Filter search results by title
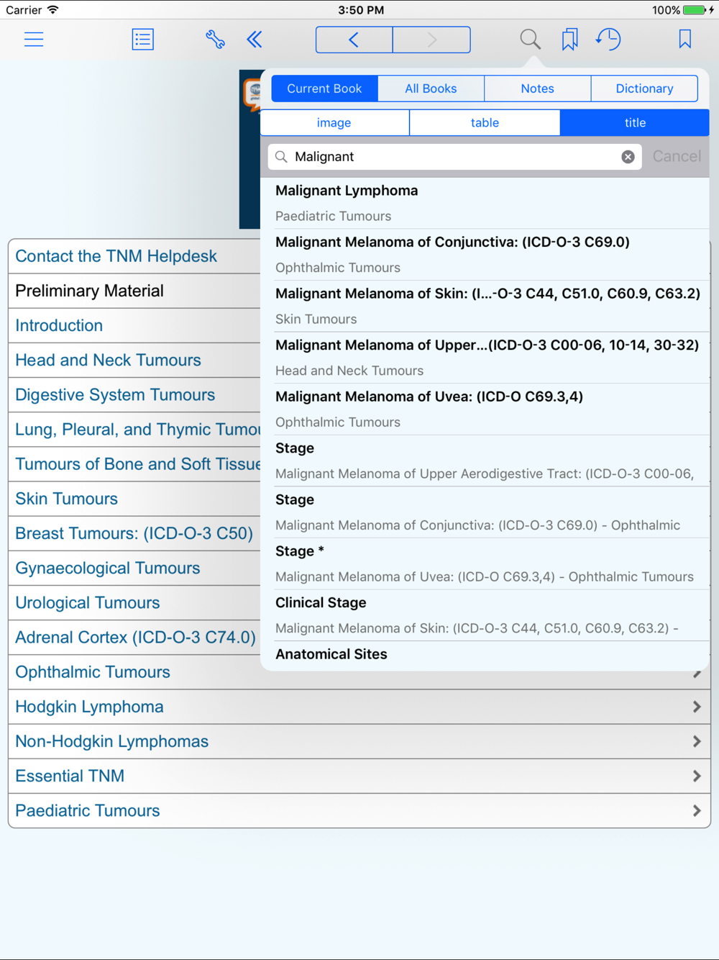The width and height of the screenshot is (719, 960). tap(635, 123)
